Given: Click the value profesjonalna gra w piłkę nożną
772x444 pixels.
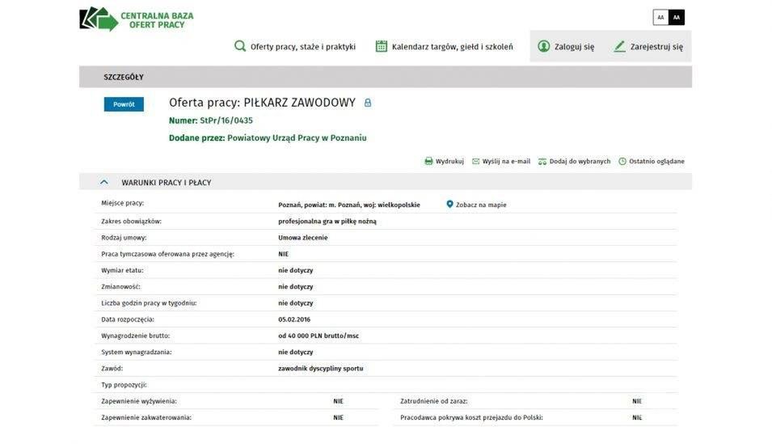Looking at the screenshot, I should tap(327, 222).
